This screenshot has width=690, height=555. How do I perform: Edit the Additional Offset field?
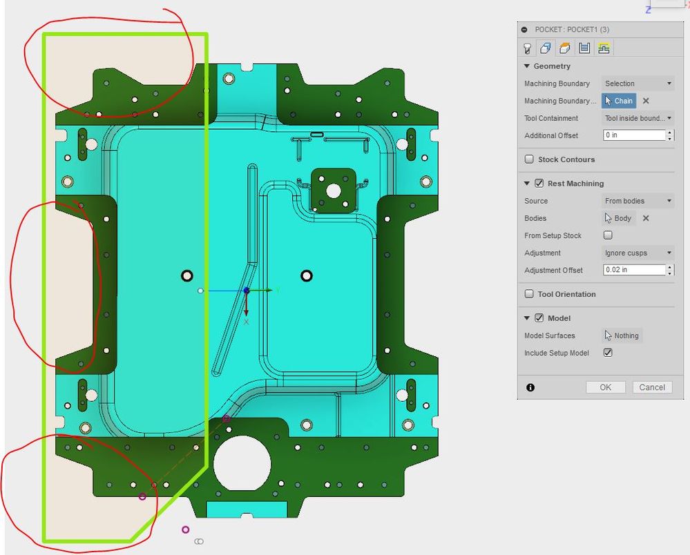click(634, 135)
